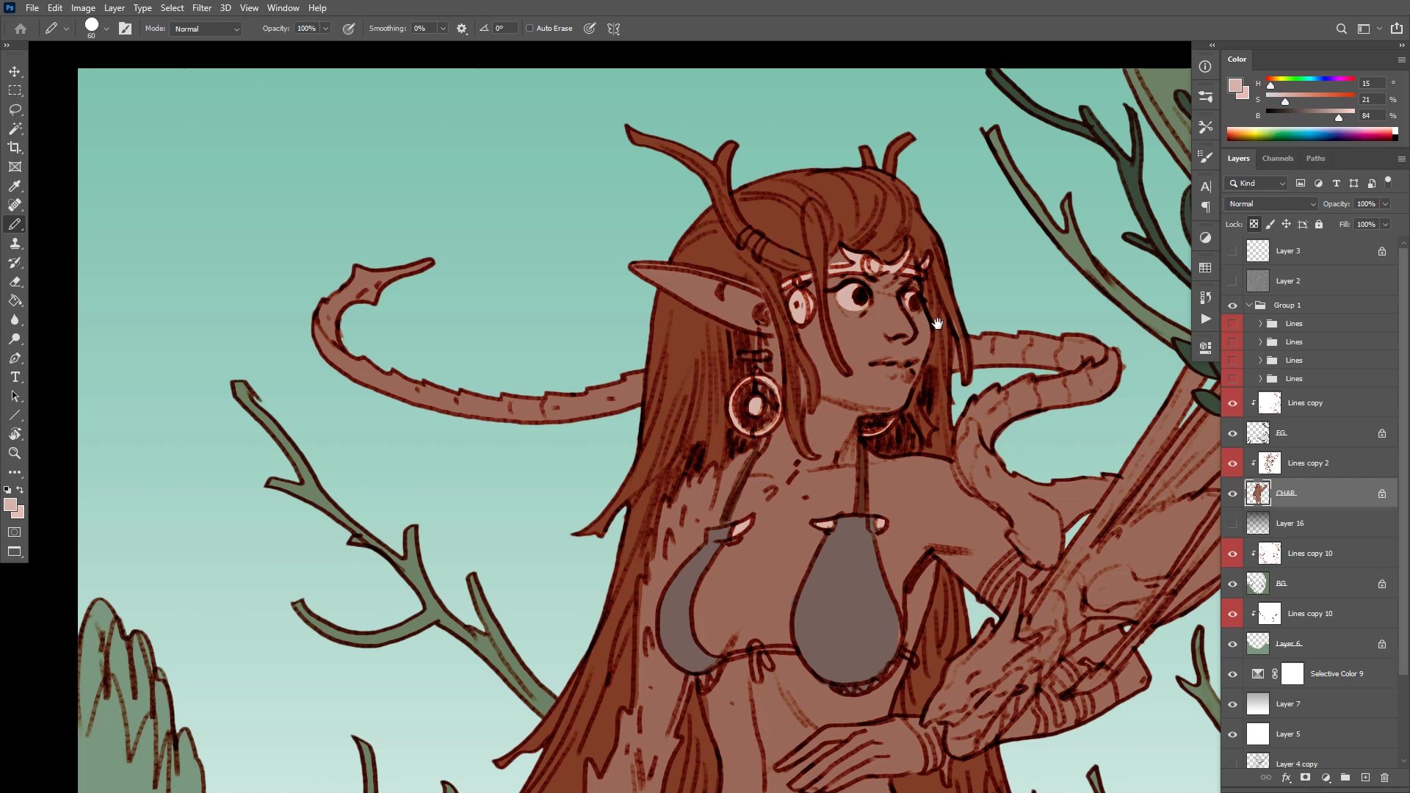The image size is (1410, 793).
Task: Click the color spectrum ramp bar
Action: click(x=1311, y=134)
